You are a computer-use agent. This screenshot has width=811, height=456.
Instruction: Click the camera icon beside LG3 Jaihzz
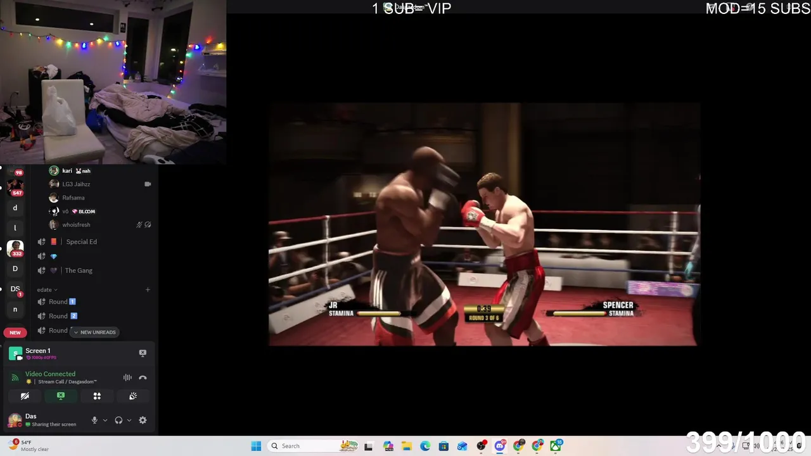[x=148, y=184]
